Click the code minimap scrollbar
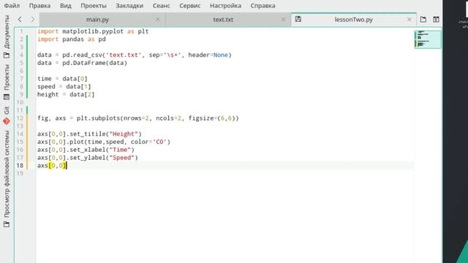This screenshot has width=468, height=263. [428, 39]
